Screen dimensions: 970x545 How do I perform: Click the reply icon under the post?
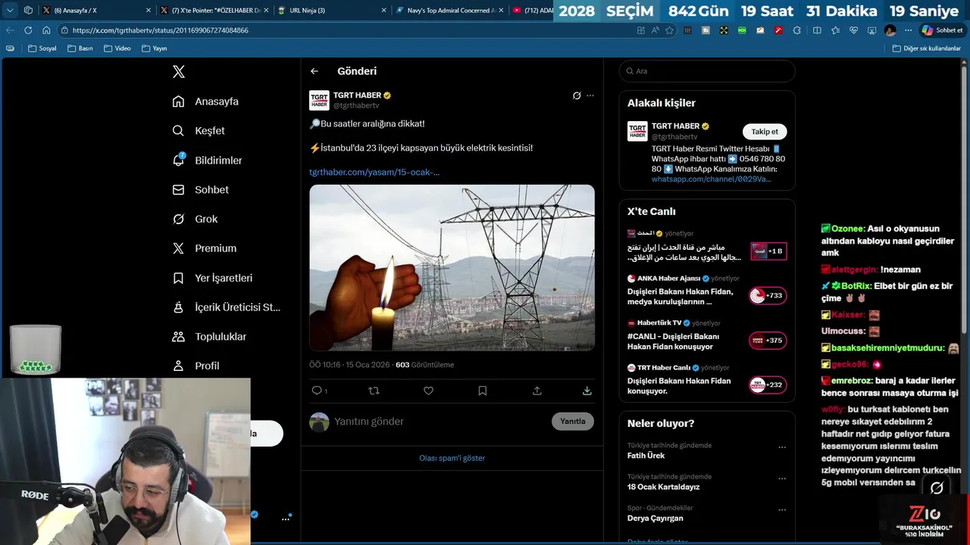coord(317,391)
